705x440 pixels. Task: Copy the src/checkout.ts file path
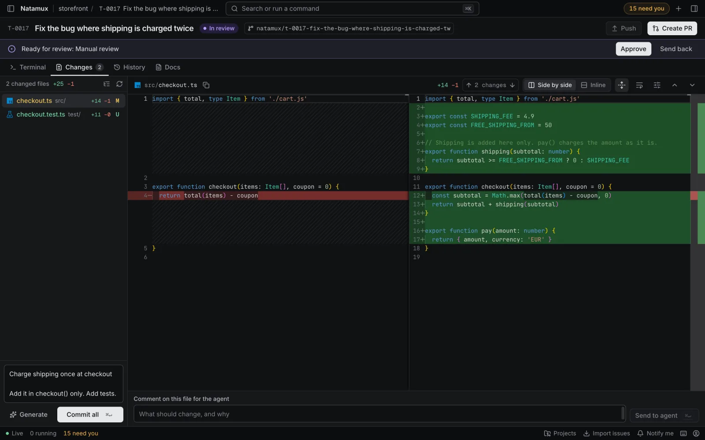click(206, 85)
